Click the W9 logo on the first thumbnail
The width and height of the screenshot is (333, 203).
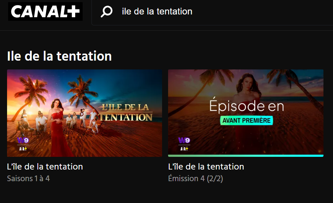pyautogui.click(x=23, y=141)
